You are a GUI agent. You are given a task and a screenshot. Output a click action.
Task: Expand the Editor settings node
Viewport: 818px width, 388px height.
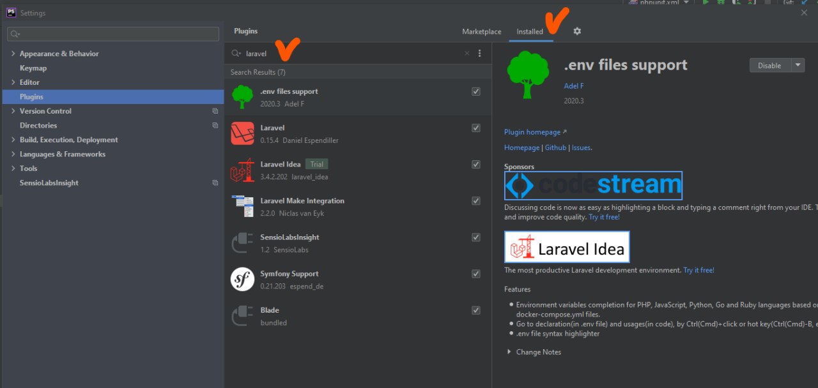click(13, 82)
